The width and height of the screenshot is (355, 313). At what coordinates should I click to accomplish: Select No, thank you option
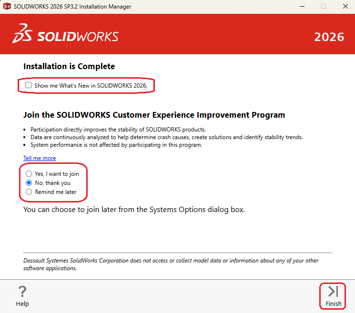[29, 182]
